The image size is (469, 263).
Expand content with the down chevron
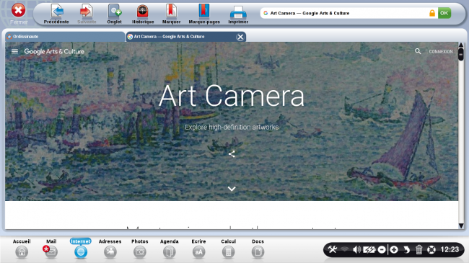232,189
